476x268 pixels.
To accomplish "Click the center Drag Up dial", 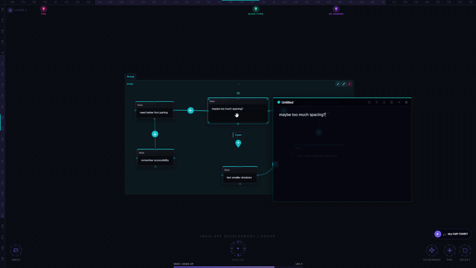I will pos(238,248).
